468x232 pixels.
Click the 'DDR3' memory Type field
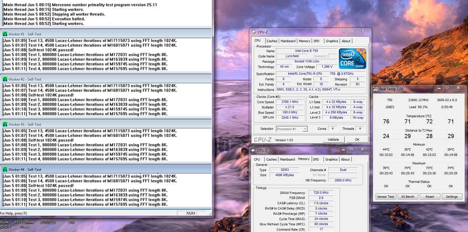pyautogui.click(x=284, y=170)
